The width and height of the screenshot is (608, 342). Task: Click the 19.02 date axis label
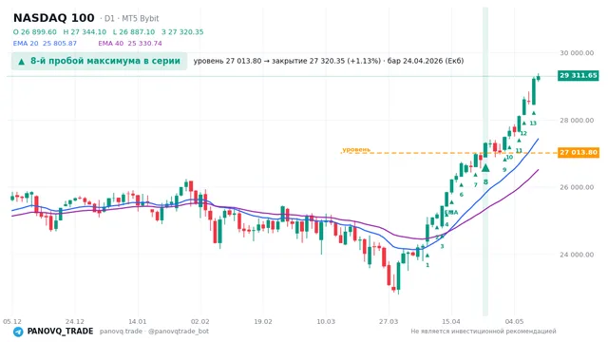[263, 321]
